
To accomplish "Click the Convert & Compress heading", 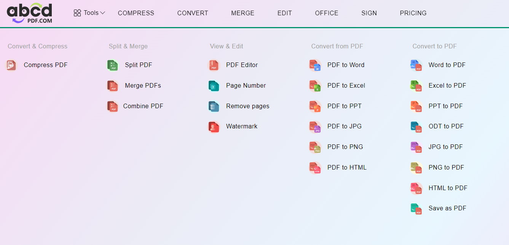I will point(37,46).
